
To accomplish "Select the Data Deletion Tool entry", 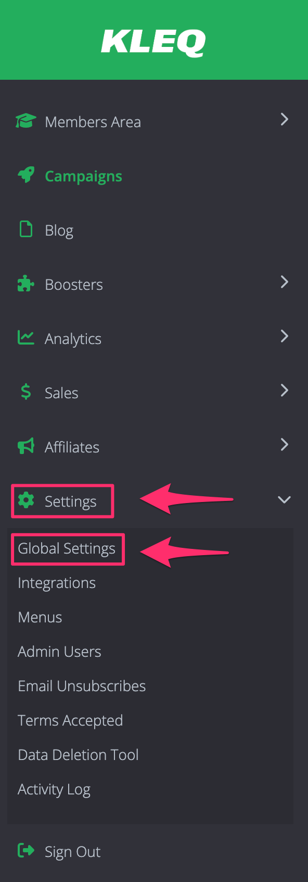I will click(78, 755).
